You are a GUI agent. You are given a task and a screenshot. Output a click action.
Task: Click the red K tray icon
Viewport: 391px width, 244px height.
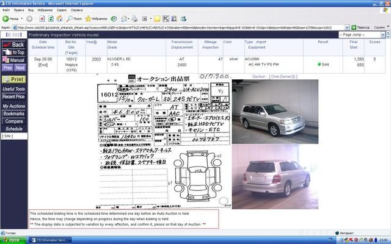tap(351, 240)
